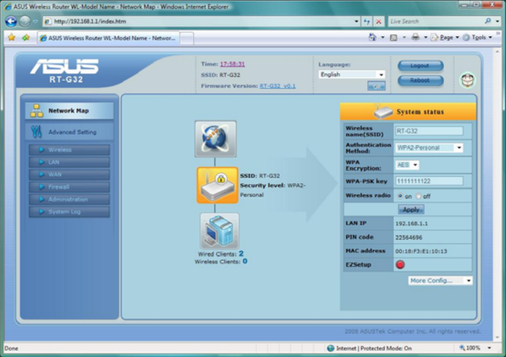506x357 pixels.
Task: Expand the Live Search options arrow
Action: pos(497,21)
